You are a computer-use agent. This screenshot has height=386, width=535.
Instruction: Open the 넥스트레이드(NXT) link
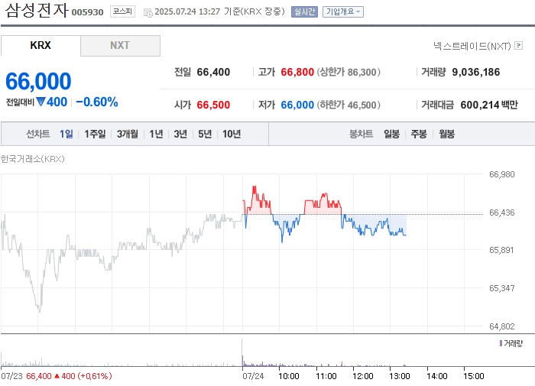tap(472, 46)
